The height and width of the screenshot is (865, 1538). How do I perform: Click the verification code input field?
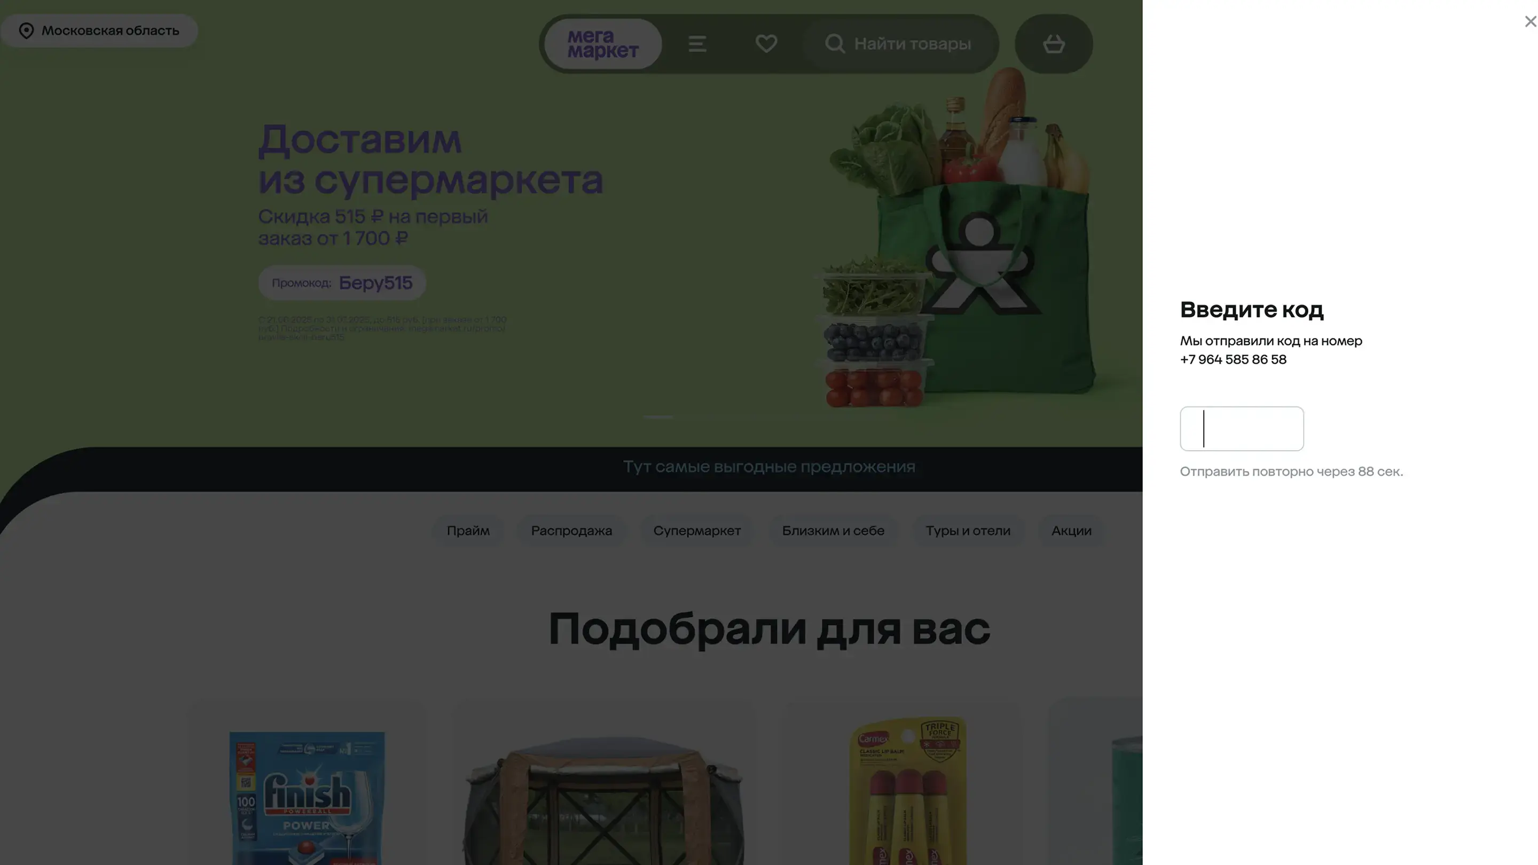1241,429
